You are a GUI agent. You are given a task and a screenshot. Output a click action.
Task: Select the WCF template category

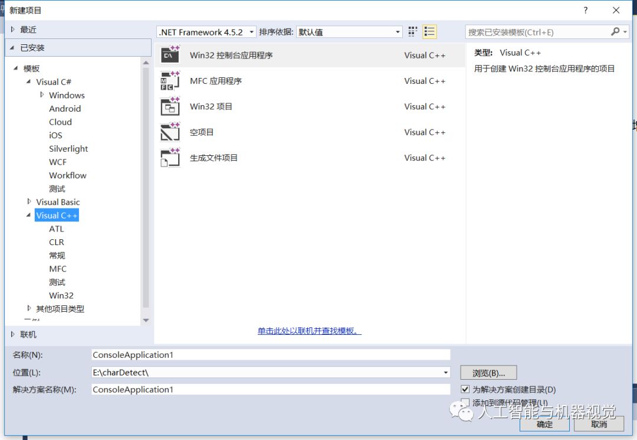[x=58, y=162]
